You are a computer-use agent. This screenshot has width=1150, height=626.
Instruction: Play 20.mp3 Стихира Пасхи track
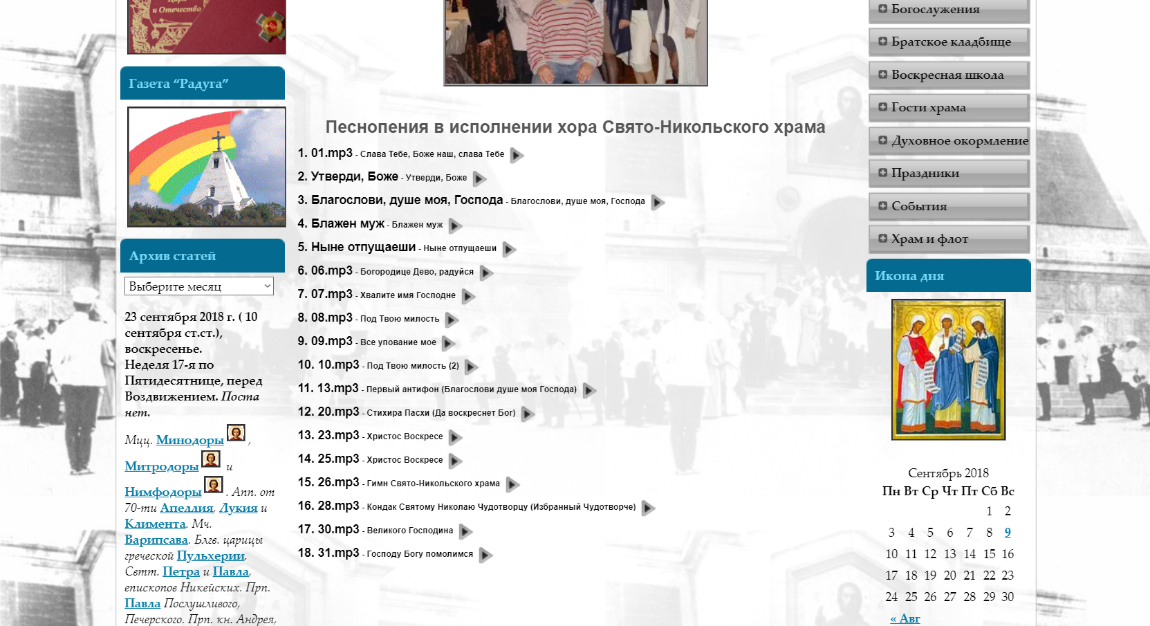(x=528, y=414)
